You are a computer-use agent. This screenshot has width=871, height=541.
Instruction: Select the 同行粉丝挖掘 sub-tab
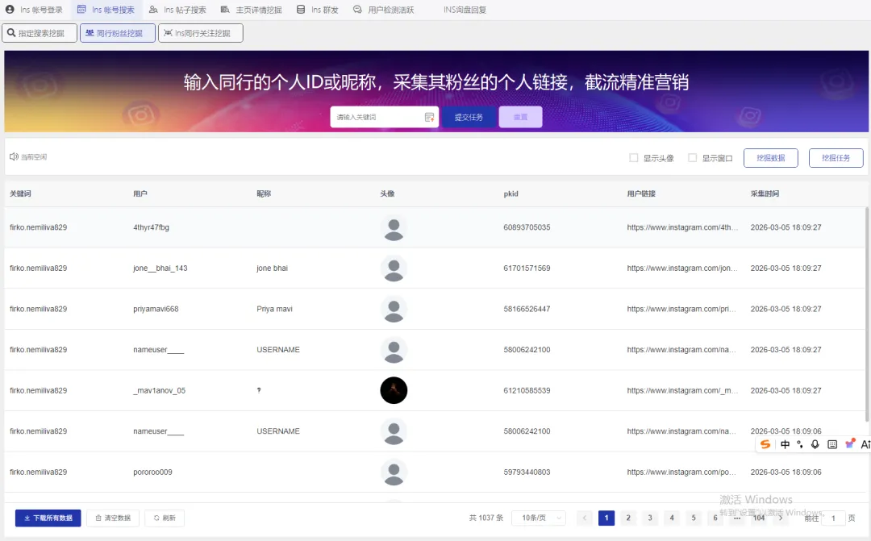117,33
